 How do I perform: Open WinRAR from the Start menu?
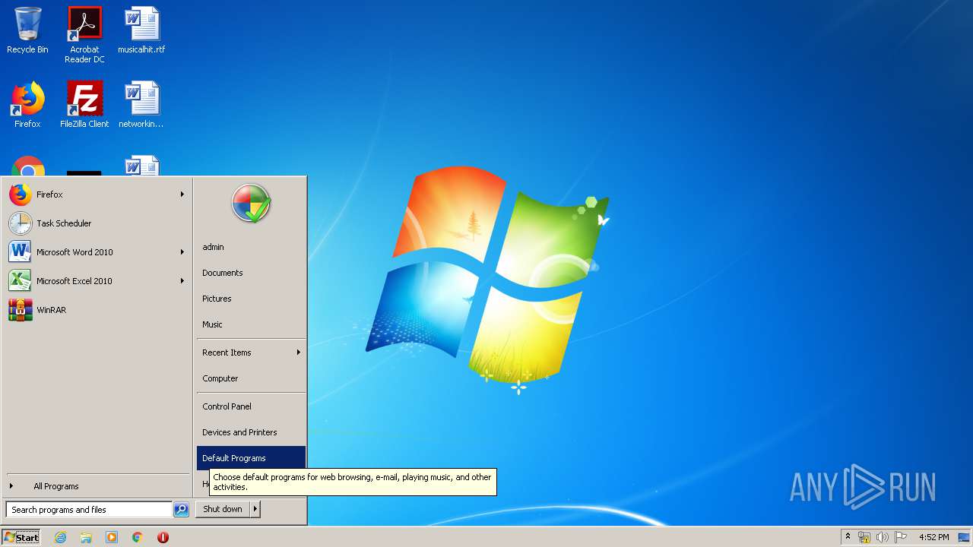[x=96, y=310]
